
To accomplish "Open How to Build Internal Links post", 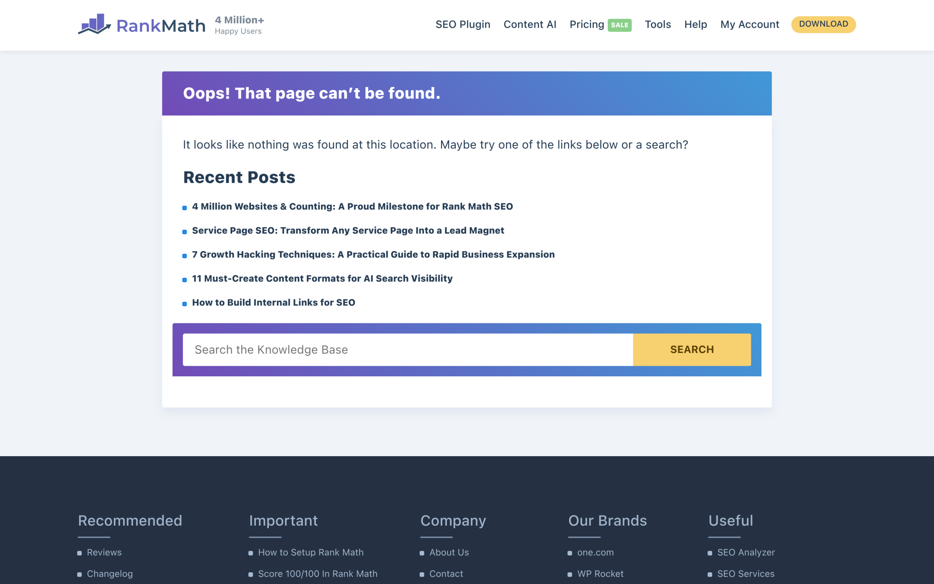I will [x=274, y=303].
